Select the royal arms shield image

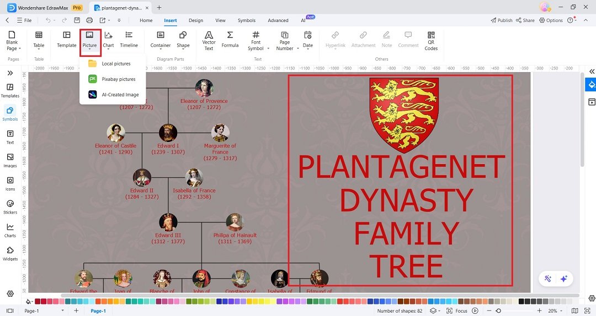404,115
